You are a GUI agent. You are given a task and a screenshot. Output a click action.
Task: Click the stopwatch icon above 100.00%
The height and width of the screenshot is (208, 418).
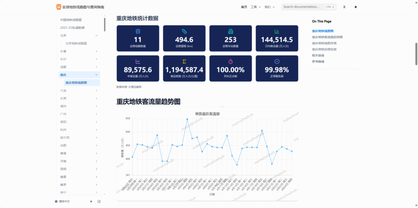click(x=231, y=61)
